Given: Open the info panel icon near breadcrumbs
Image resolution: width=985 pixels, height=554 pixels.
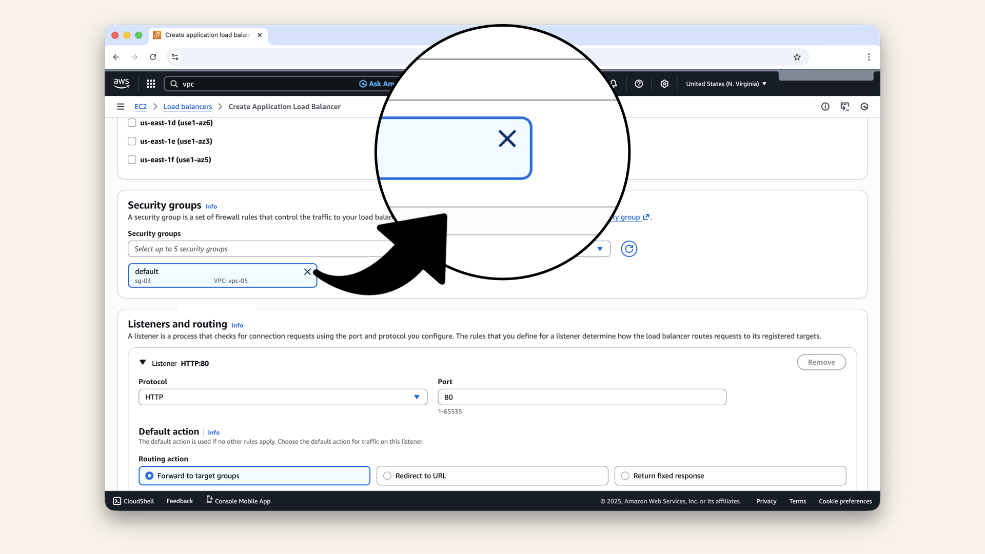Looking at the screenshot, I should (x=825, y=107).
